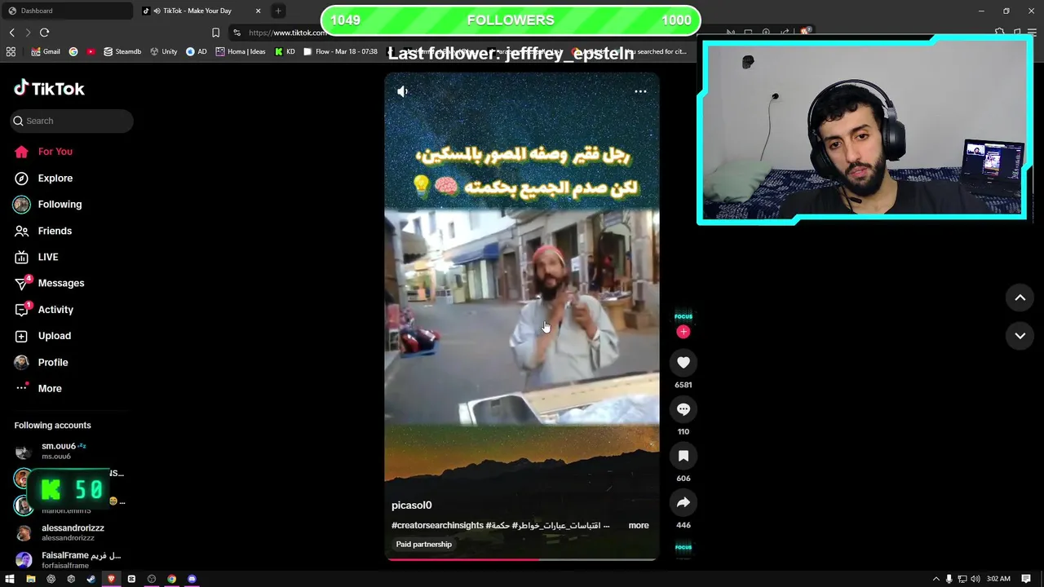Open the LIVE section
The height and width of the screenshot is (587, 1044).
tap(37, 257)
